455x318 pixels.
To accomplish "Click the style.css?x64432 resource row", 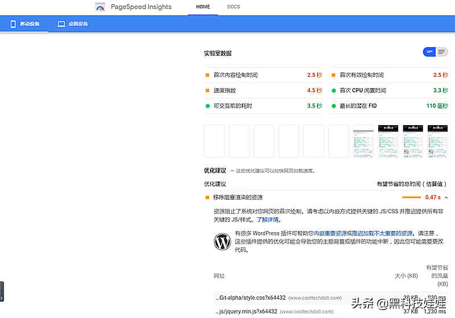I will click(331, 298).
